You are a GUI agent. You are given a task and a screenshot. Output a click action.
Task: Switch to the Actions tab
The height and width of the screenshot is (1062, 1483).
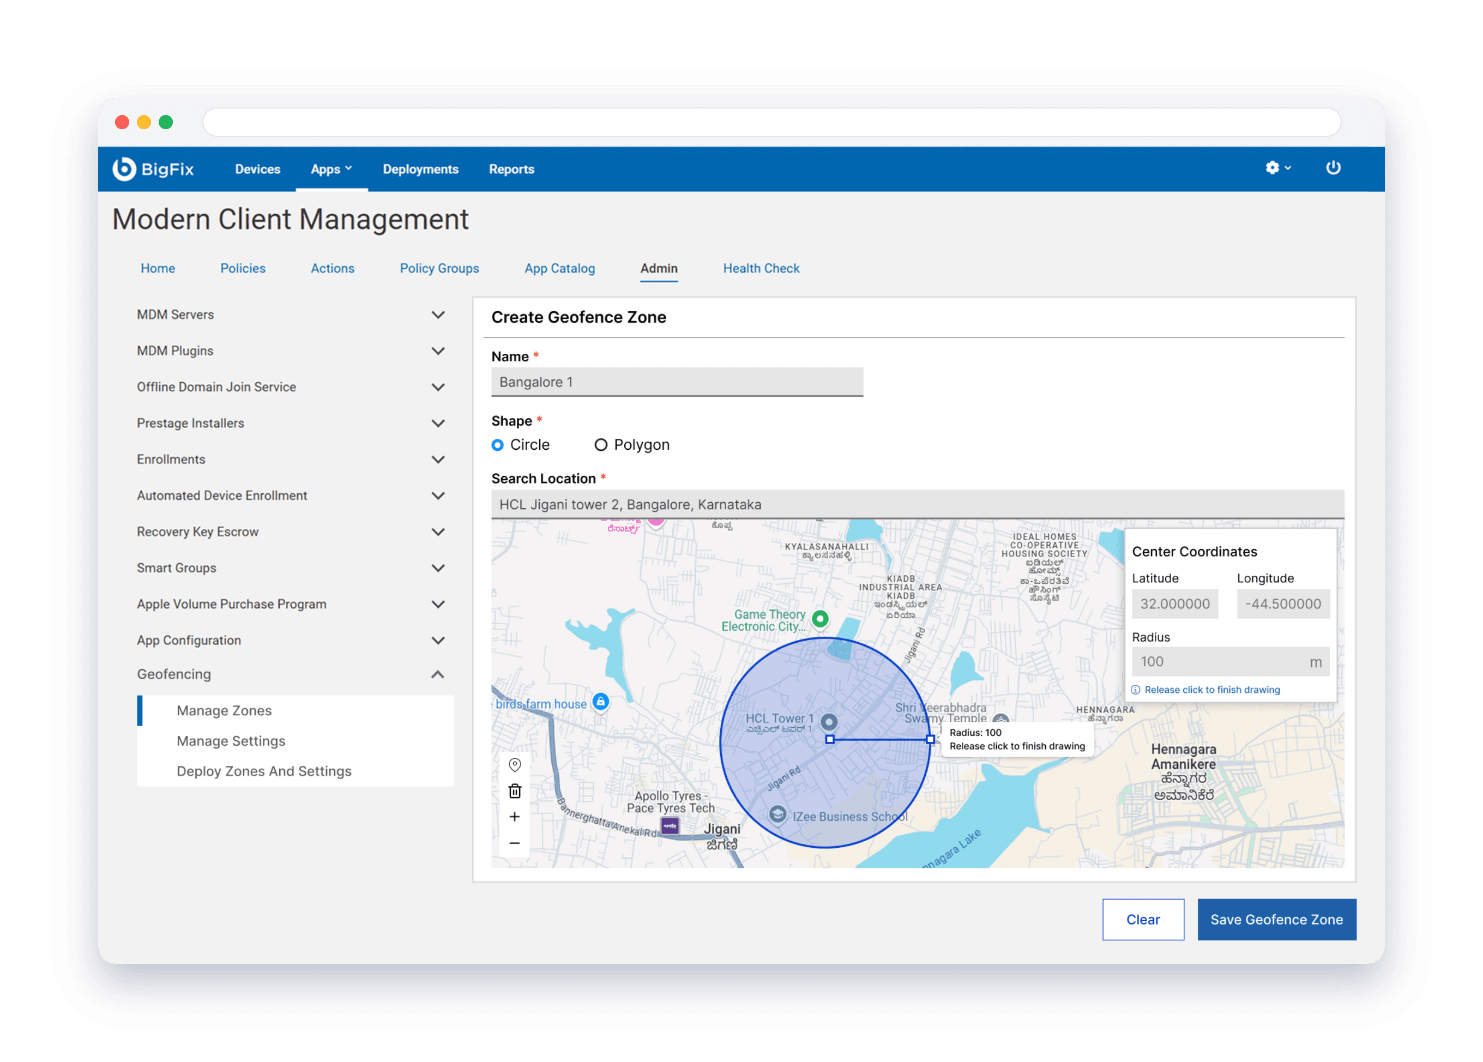click(332, 268)
